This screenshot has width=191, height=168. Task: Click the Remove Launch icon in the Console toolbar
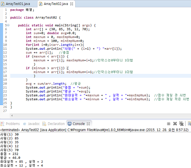[x=175, y=124]
